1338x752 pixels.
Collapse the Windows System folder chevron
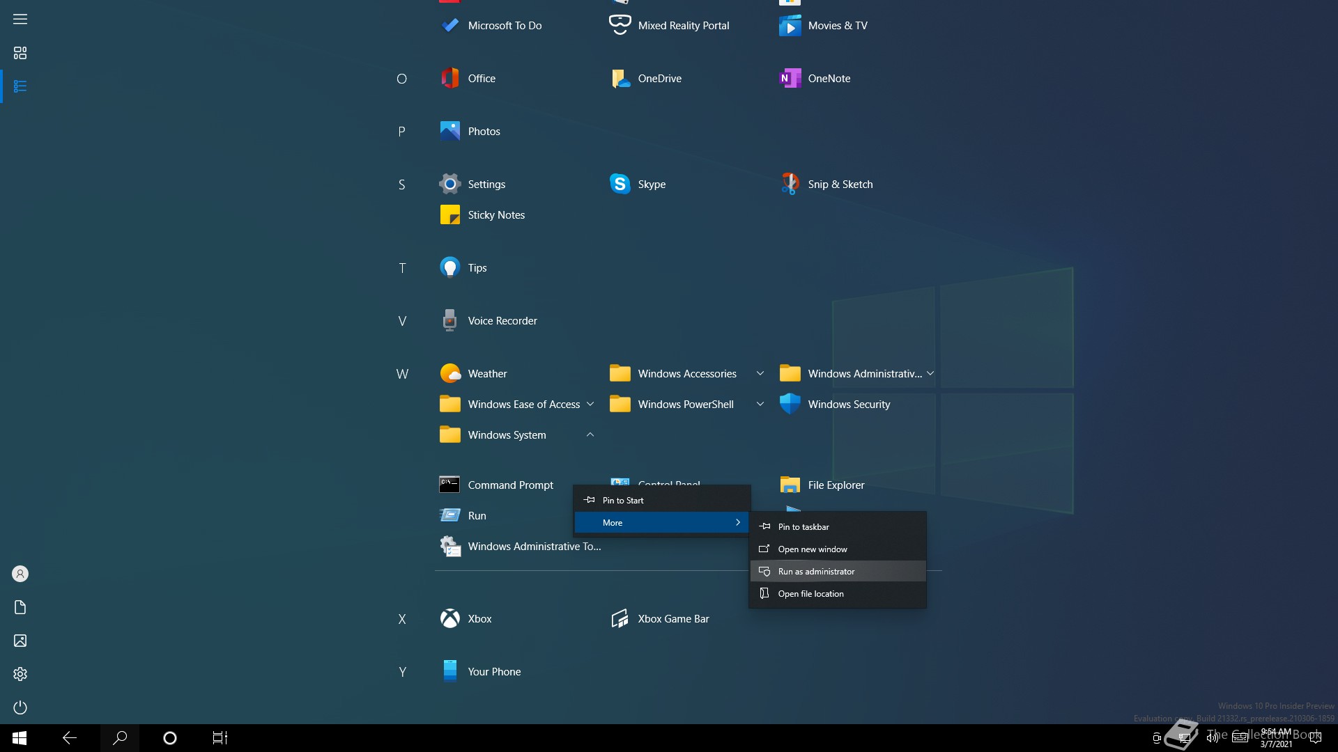pyautogui.click(x=590, y=435)
